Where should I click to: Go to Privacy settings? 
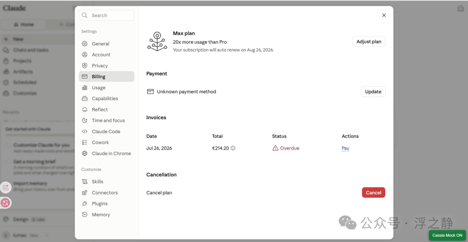[x=107, y=66]
